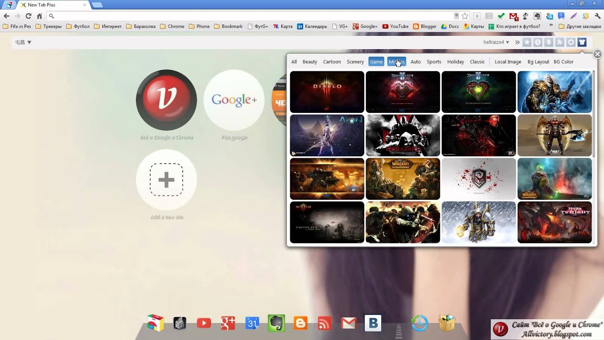The width and height of the screenshot is (604, 340).
Task: Select the Movies category tab
Action: pos(396,62)
